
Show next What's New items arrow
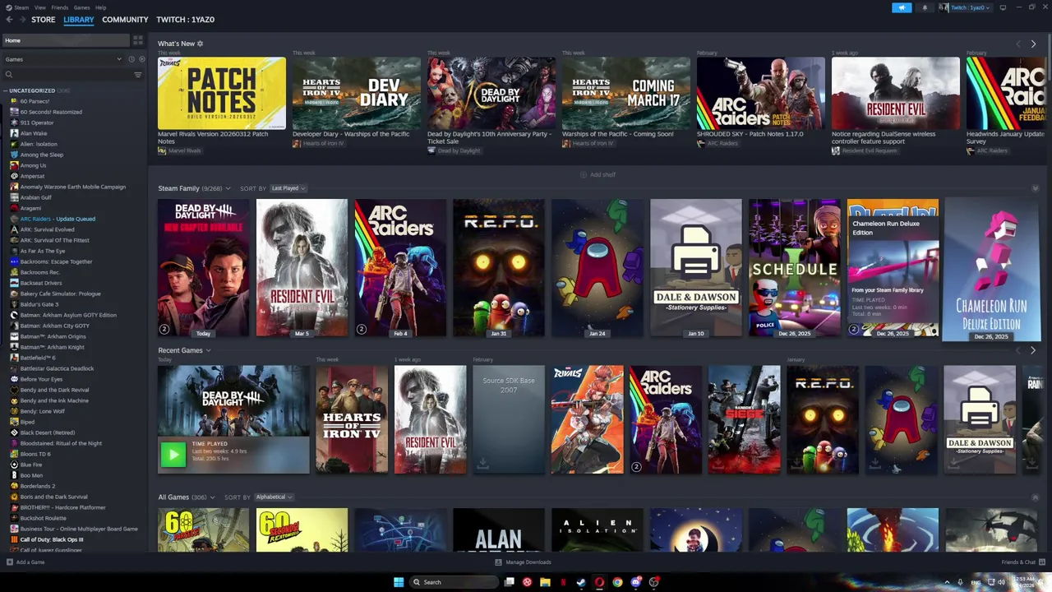1033,44
